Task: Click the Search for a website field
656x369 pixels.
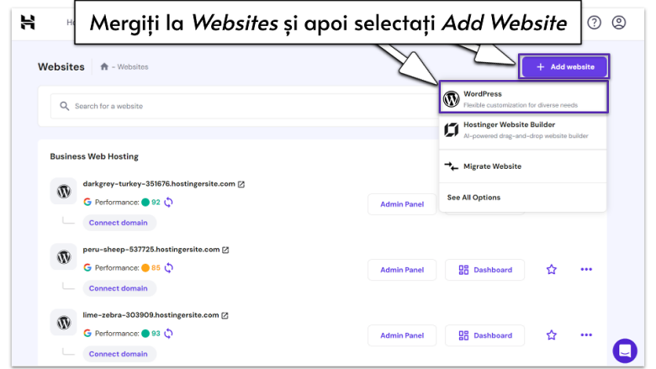Action: coord(245,106)
